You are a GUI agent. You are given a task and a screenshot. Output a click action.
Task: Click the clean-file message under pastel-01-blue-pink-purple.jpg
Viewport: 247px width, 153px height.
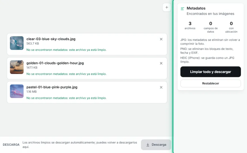coord(67,98)
